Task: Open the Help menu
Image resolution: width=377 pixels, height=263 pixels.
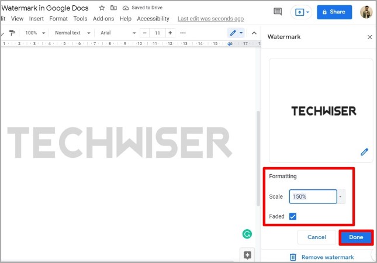Action: tap(126, 19)
